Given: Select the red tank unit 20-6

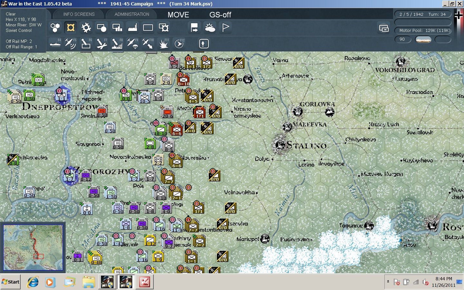Looking at the screenshot, I should (167, 112).
